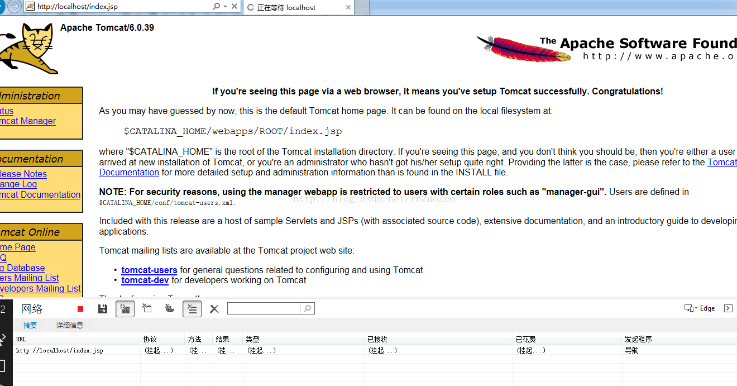The height and width of the screenshot is (386, 737).
Task: Open the Documentation link in the paragraph
Action: tap(129, 172)
